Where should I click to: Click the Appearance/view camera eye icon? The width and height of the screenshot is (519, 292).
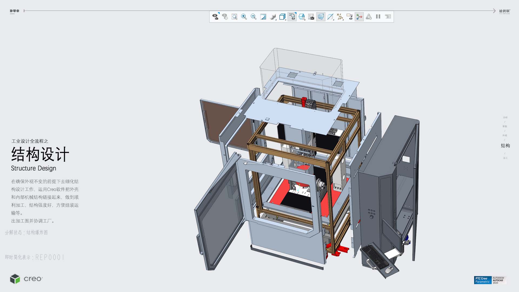[x=215, y=17]
